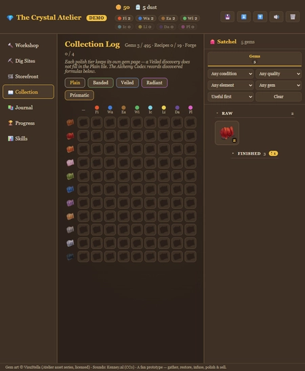Click the Fi 2 essence chip
The width and height of the screenshot is (305, 371).
coord(124,18)
